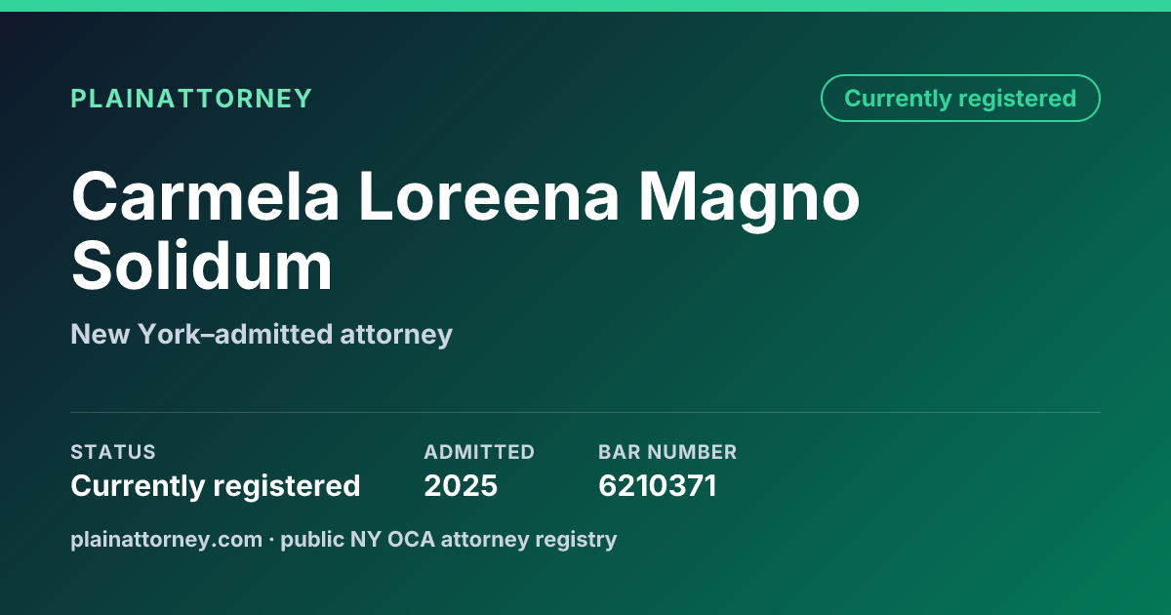Click the green accent bar at top
The width and height of the screenshot is (1171, 615).
[x=585, y=6]
